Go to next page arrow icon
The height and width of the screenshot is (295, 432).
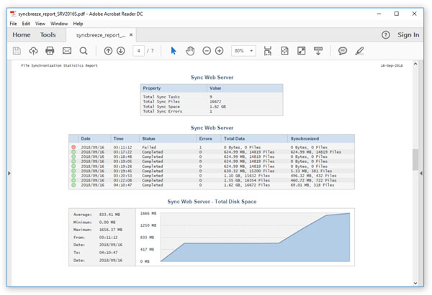tap(121, 51)
